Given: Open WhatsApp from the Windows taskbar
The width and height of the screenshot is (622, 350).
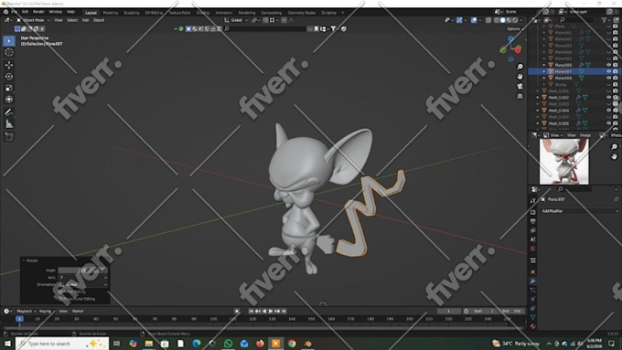Looking at the screenshot, I should click(228, 344).
